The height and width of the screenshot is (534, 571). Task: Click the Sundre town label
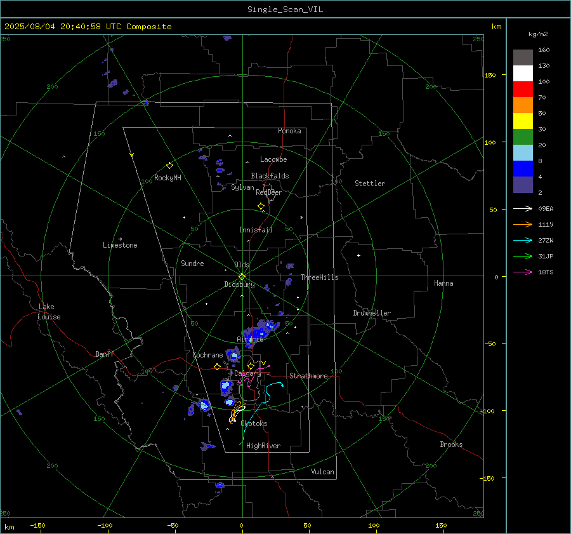point(192,263)
